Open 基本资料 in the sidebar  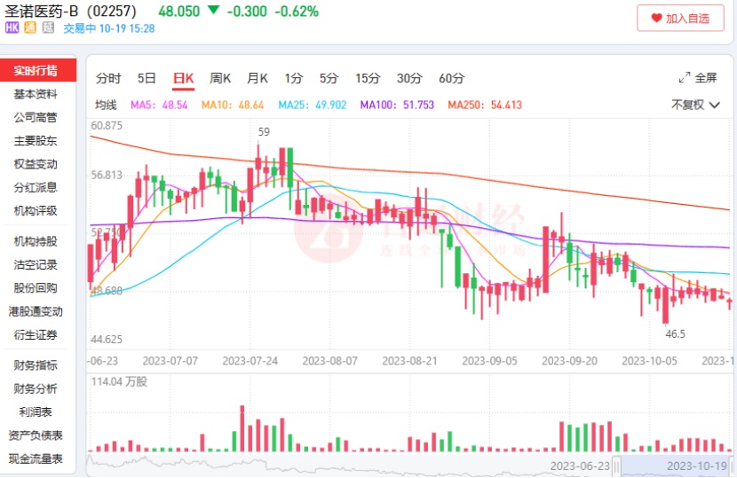click(36, 94)
